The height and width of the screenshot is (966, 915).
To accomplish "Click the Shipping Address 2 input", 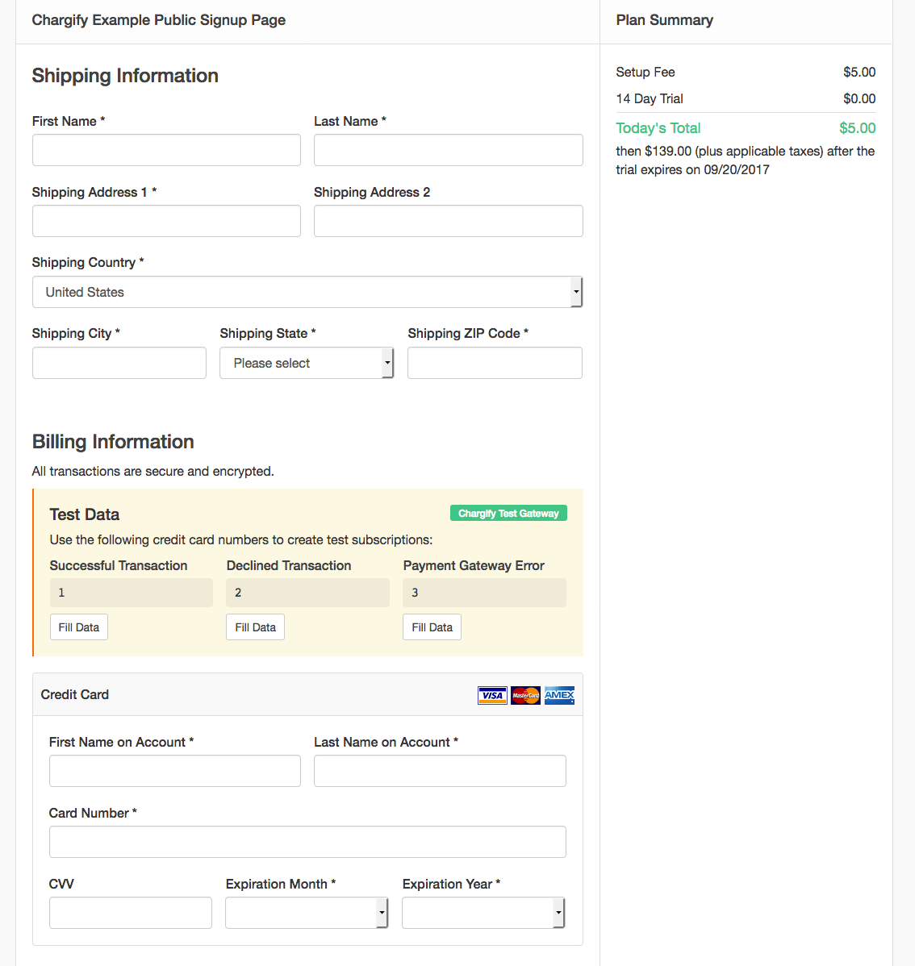I will 448,221.
